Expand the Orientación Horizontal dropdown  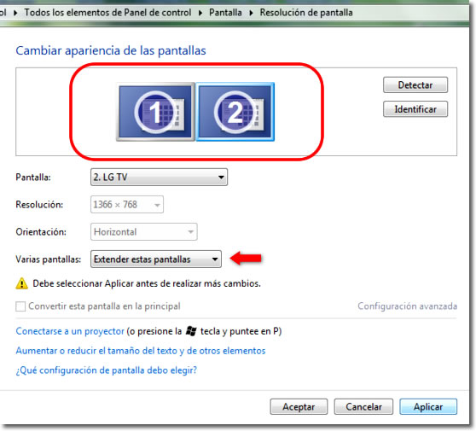144,232
